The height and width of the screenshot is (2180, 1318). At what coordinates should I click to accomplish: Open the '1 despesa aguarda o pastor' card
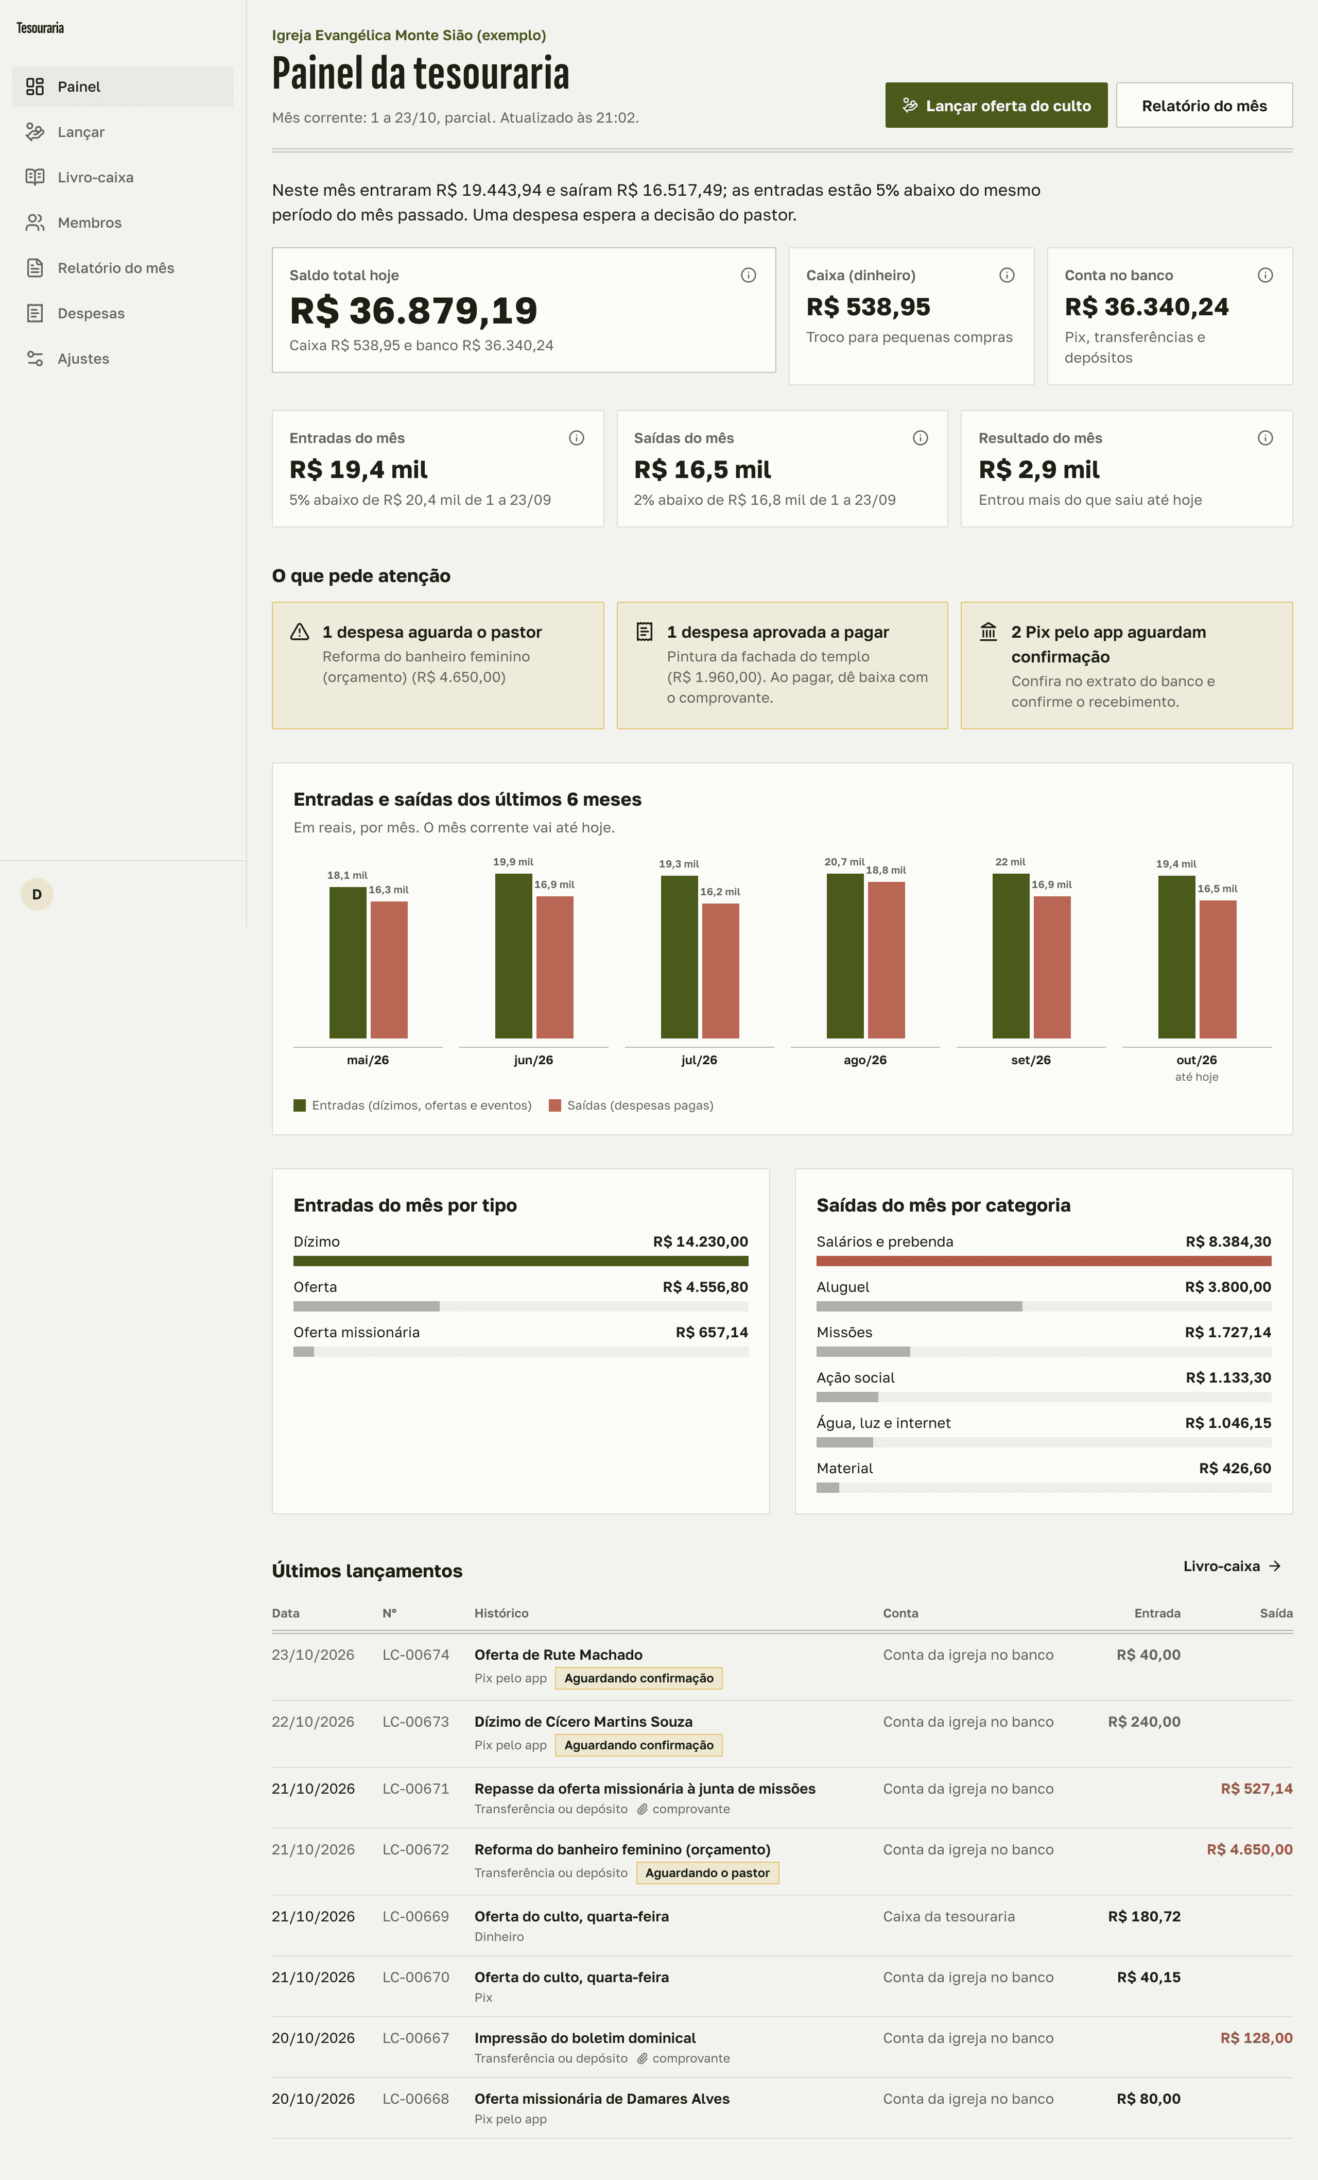(438, 666)
